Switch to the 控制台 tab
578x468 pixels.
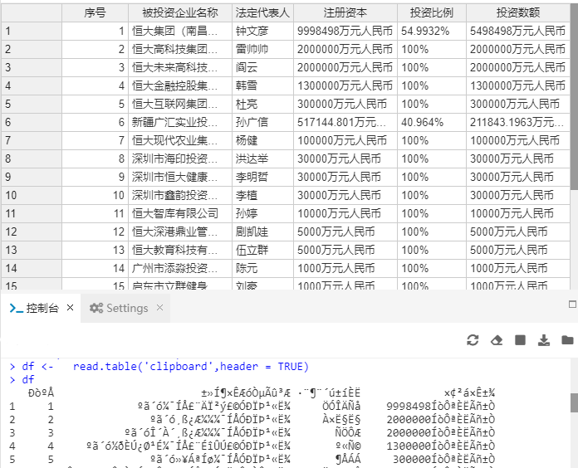(x=41, y=308)
